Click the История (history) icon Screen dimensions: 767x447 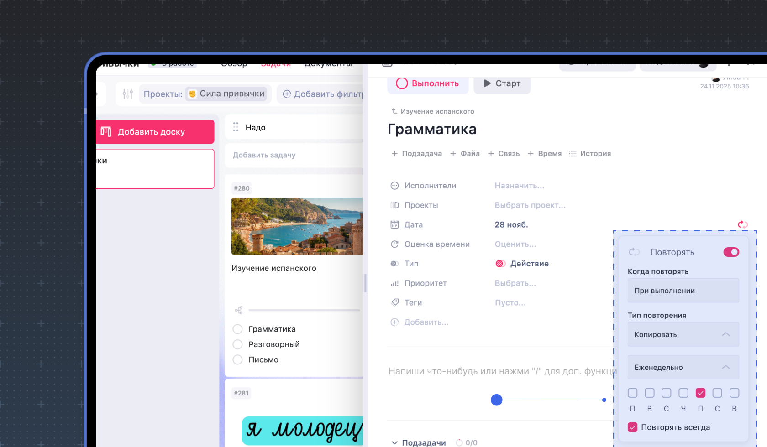[573, 153]
